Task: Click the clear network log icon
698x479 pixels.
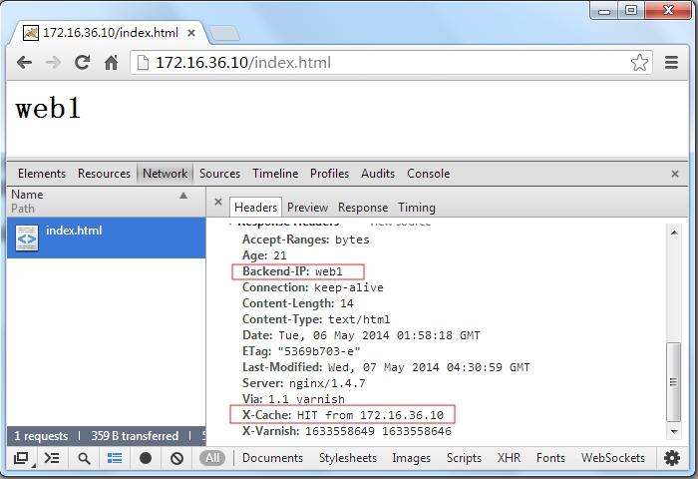Action: pos(176,458)
